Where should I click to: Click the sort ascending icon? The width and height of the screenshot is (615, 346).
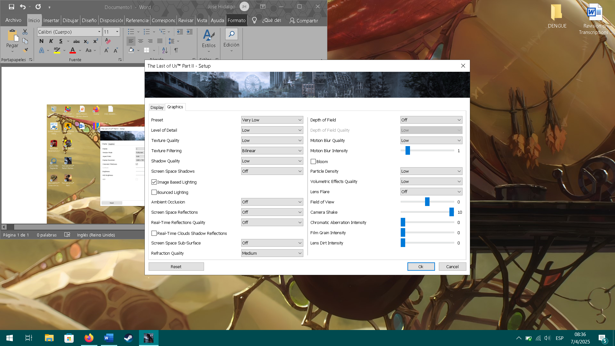pos(165,50)
